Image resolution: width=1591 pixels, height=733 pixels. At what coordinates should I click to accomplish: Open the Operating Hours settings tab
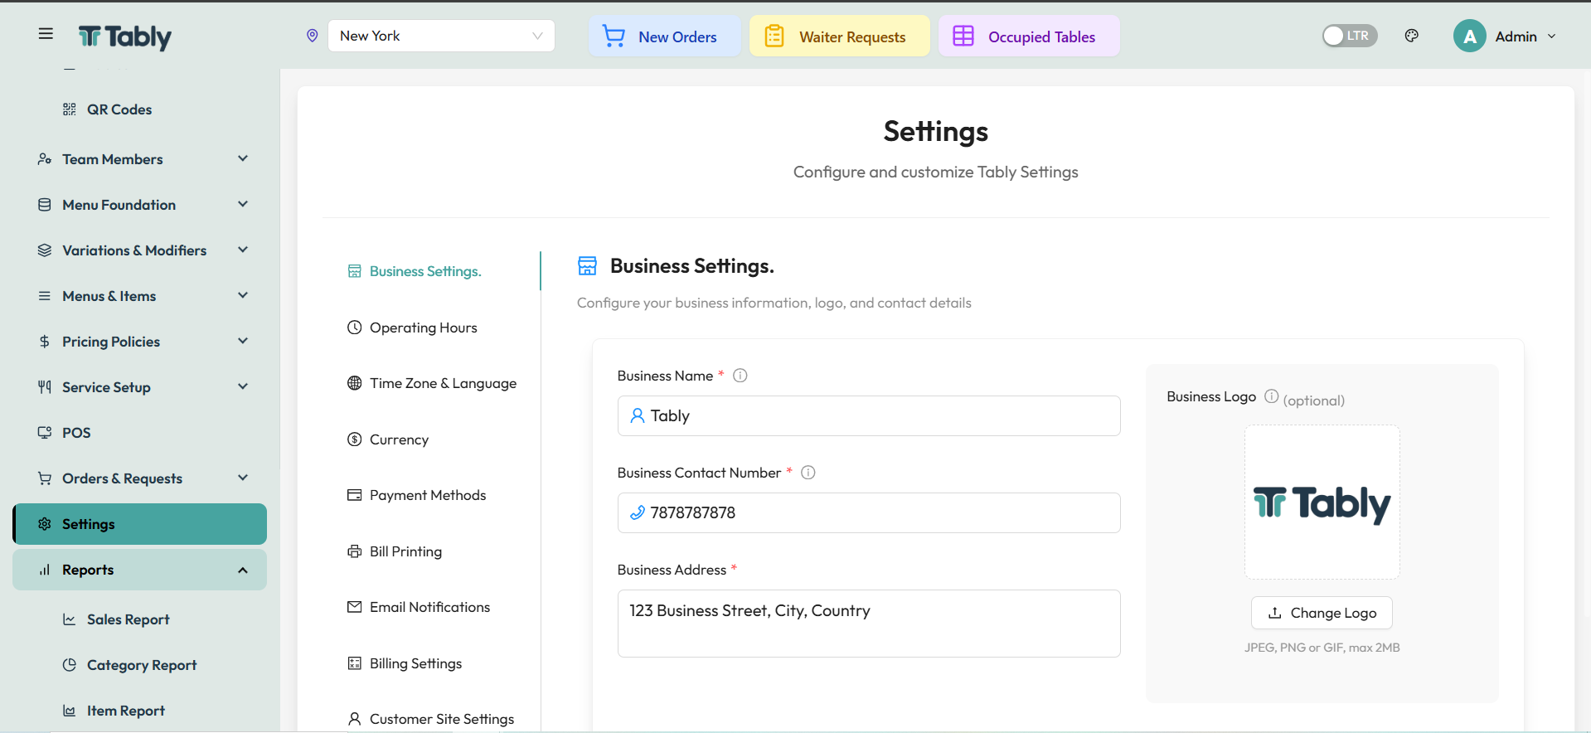pos(433,328)
